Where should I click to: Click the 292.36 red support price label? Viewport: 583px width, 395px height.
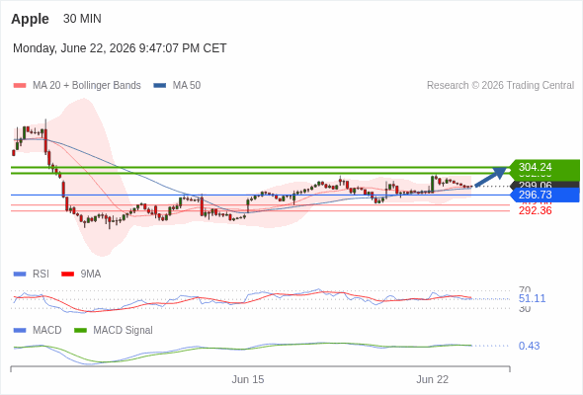(x=535, y=210)
